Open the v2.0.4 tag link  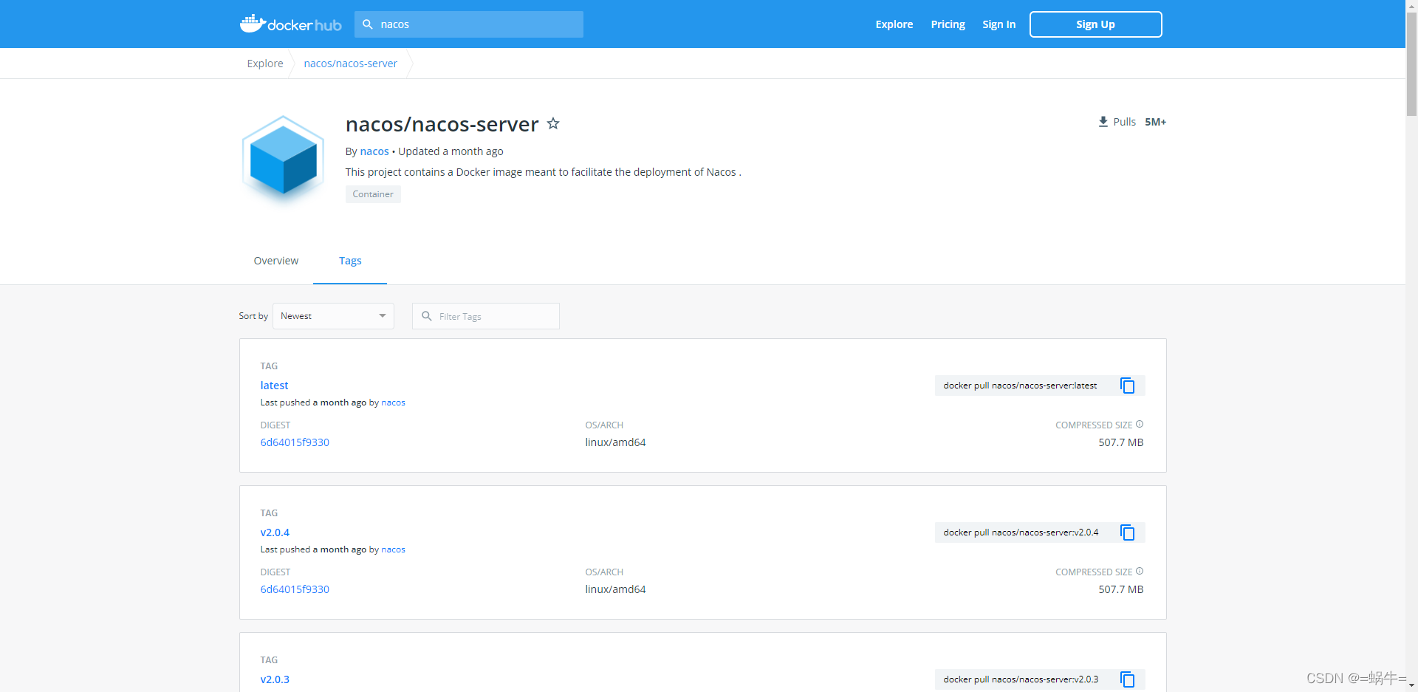[x=275, y=532]
